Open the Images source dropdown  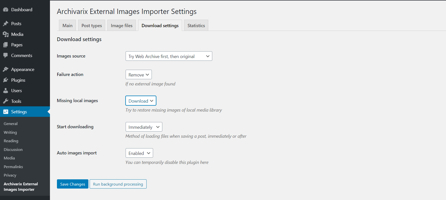(x=169, y=56)
